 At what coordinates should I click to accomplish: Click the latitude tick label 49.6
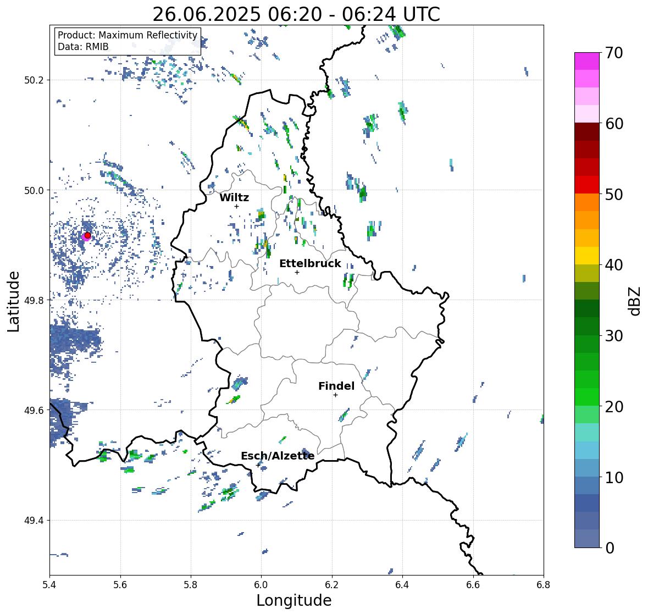(34, 410)
